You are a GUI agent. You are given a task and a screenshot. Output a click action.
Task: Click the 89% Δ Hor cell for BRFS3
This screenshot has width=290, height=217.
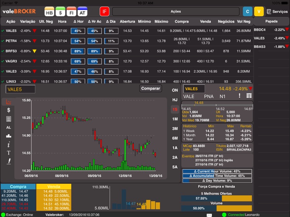pyautogui.click(x=78, y=51)
